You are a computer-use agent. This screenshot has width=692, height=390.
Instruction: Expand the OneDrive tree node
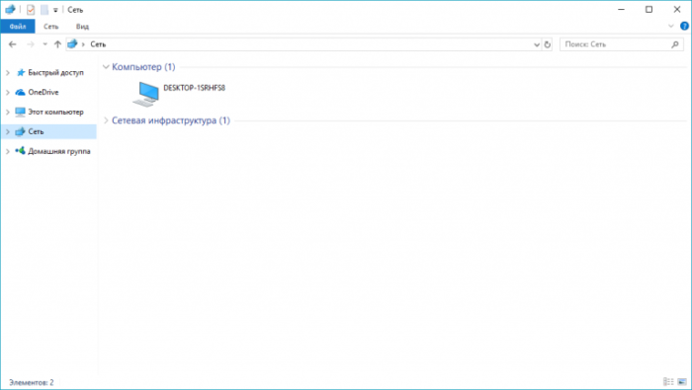pyautogui.click(x=8, y=92)
